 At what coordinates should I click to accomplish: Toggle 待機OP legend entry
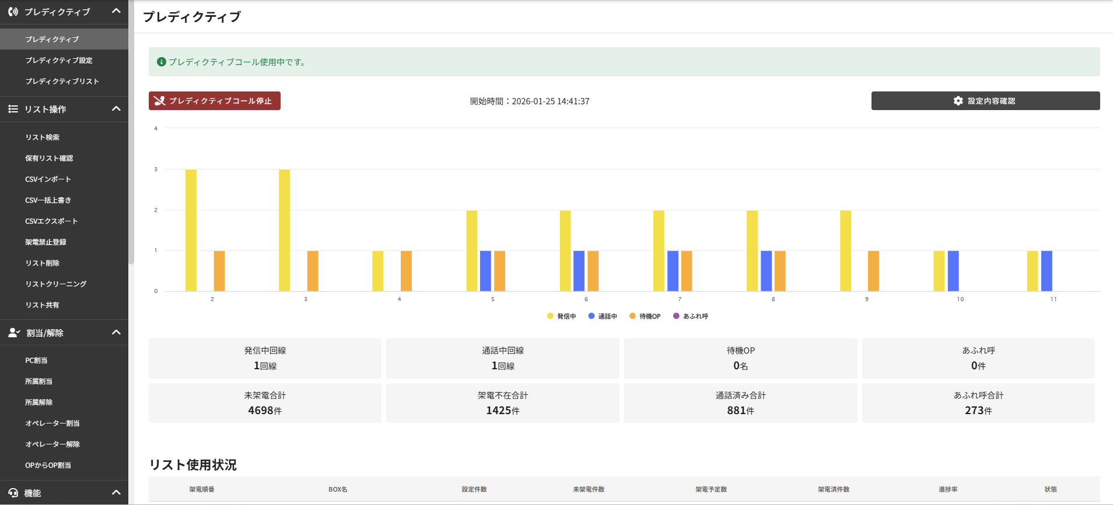pyautogui.click(x=645, y=316)
